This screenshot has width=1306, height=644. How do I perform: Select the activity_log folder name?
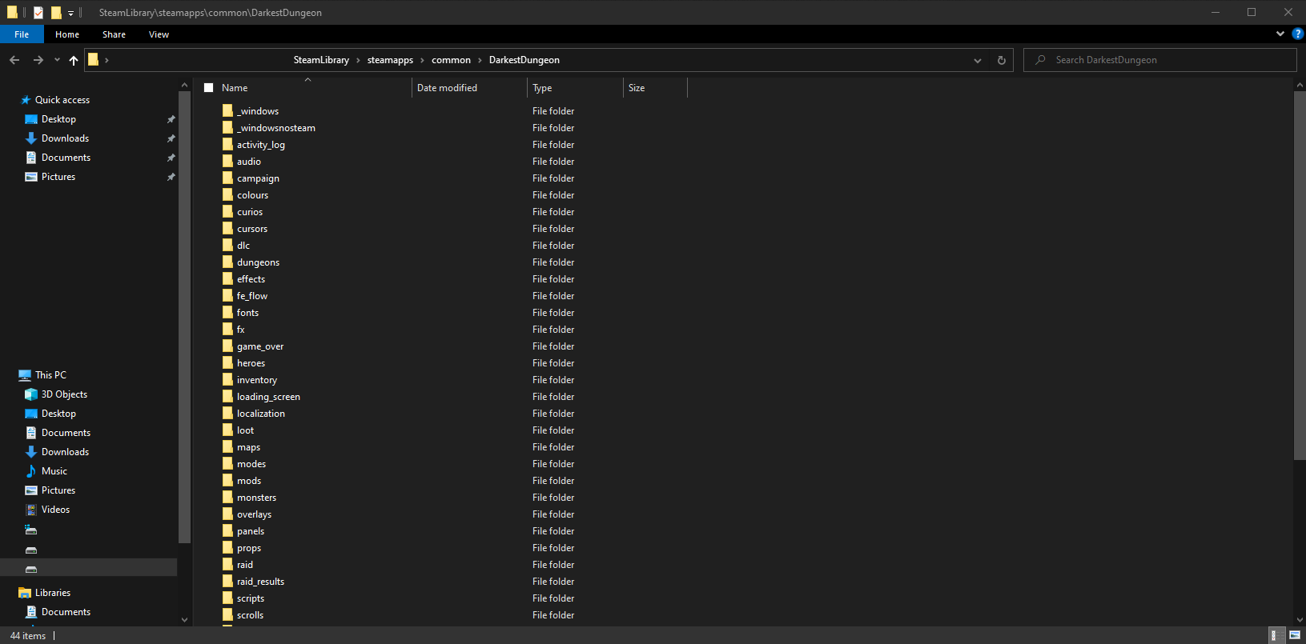[261, 145]
